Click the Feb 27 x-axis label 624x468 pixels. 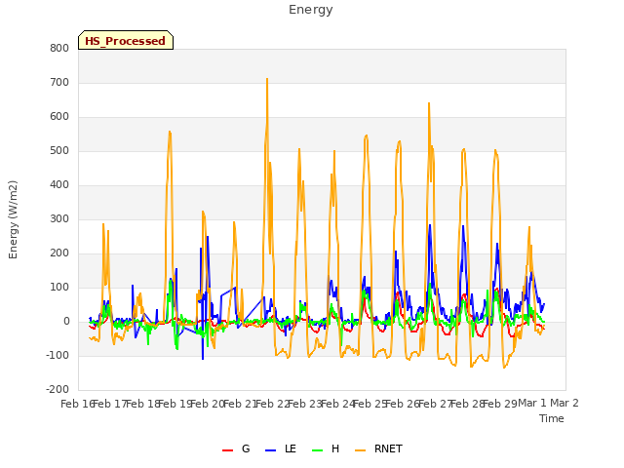[436, 404]
